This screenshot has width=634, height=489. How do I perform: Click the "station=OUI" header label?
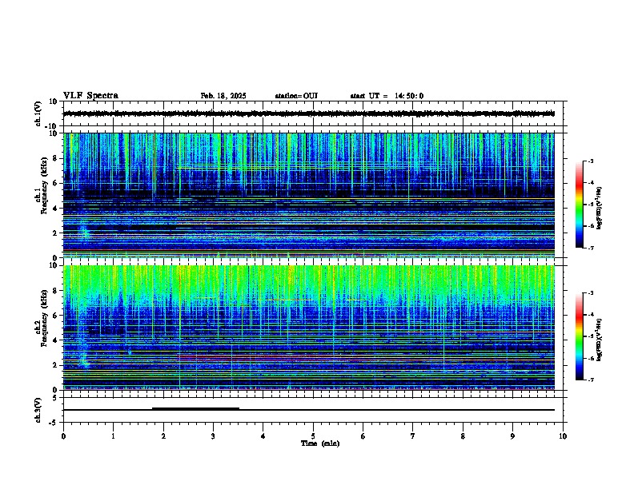pos(296,96)
